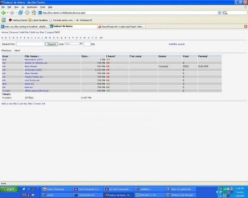Go to Next page of results
This screenshot has height=198, width=248.
coord(17,50)
